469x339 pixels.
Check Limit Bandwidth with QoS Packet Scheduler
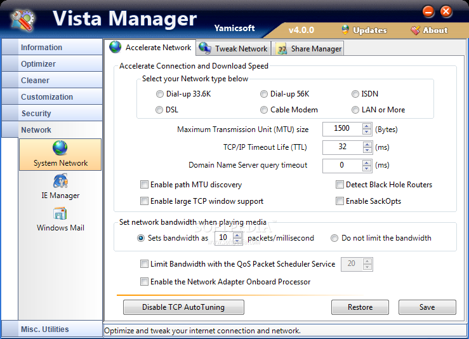[x=144, y=264]
